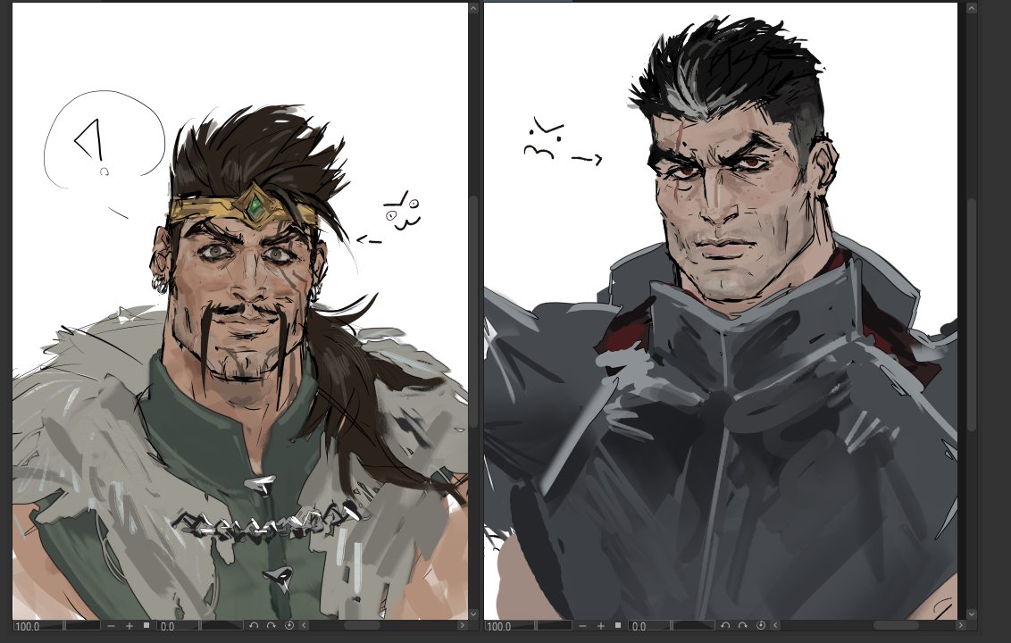
Task: Reset rotation of the left canvas
Action: pyautogui.click(x=288, y=626)
